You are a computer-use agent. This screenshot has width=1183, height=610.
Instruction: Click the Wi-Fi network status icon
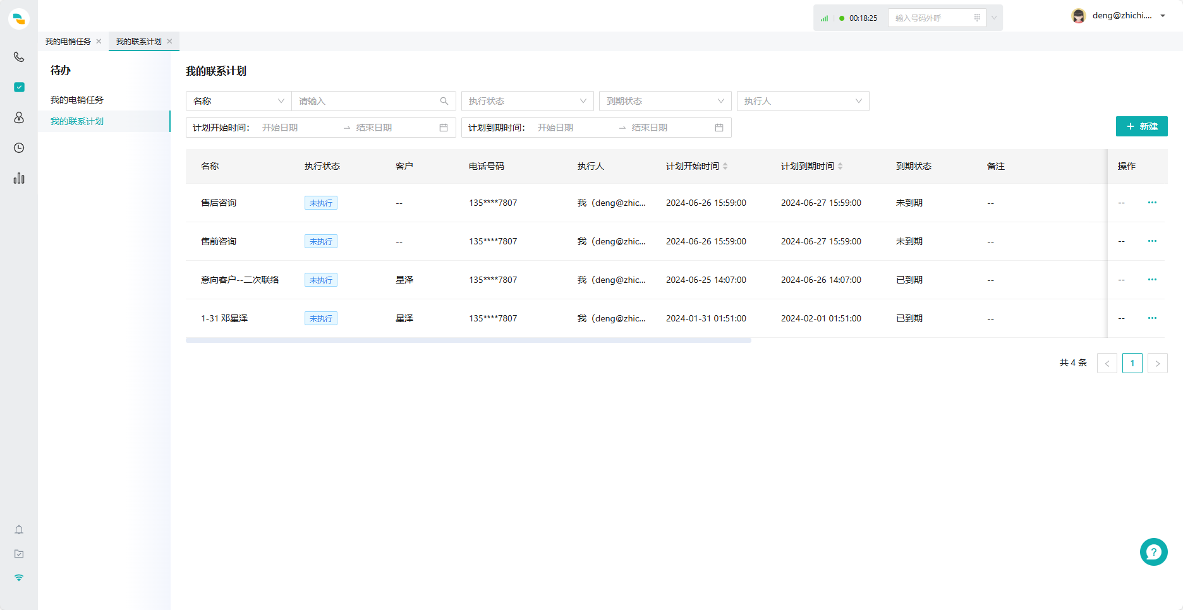tap(19, 578)
